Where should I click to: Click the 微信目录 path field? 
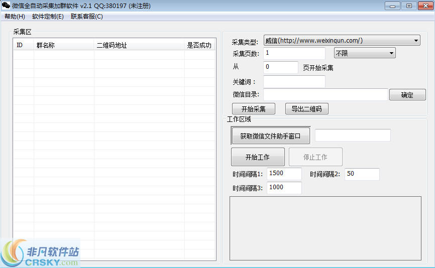click(325, 94)
